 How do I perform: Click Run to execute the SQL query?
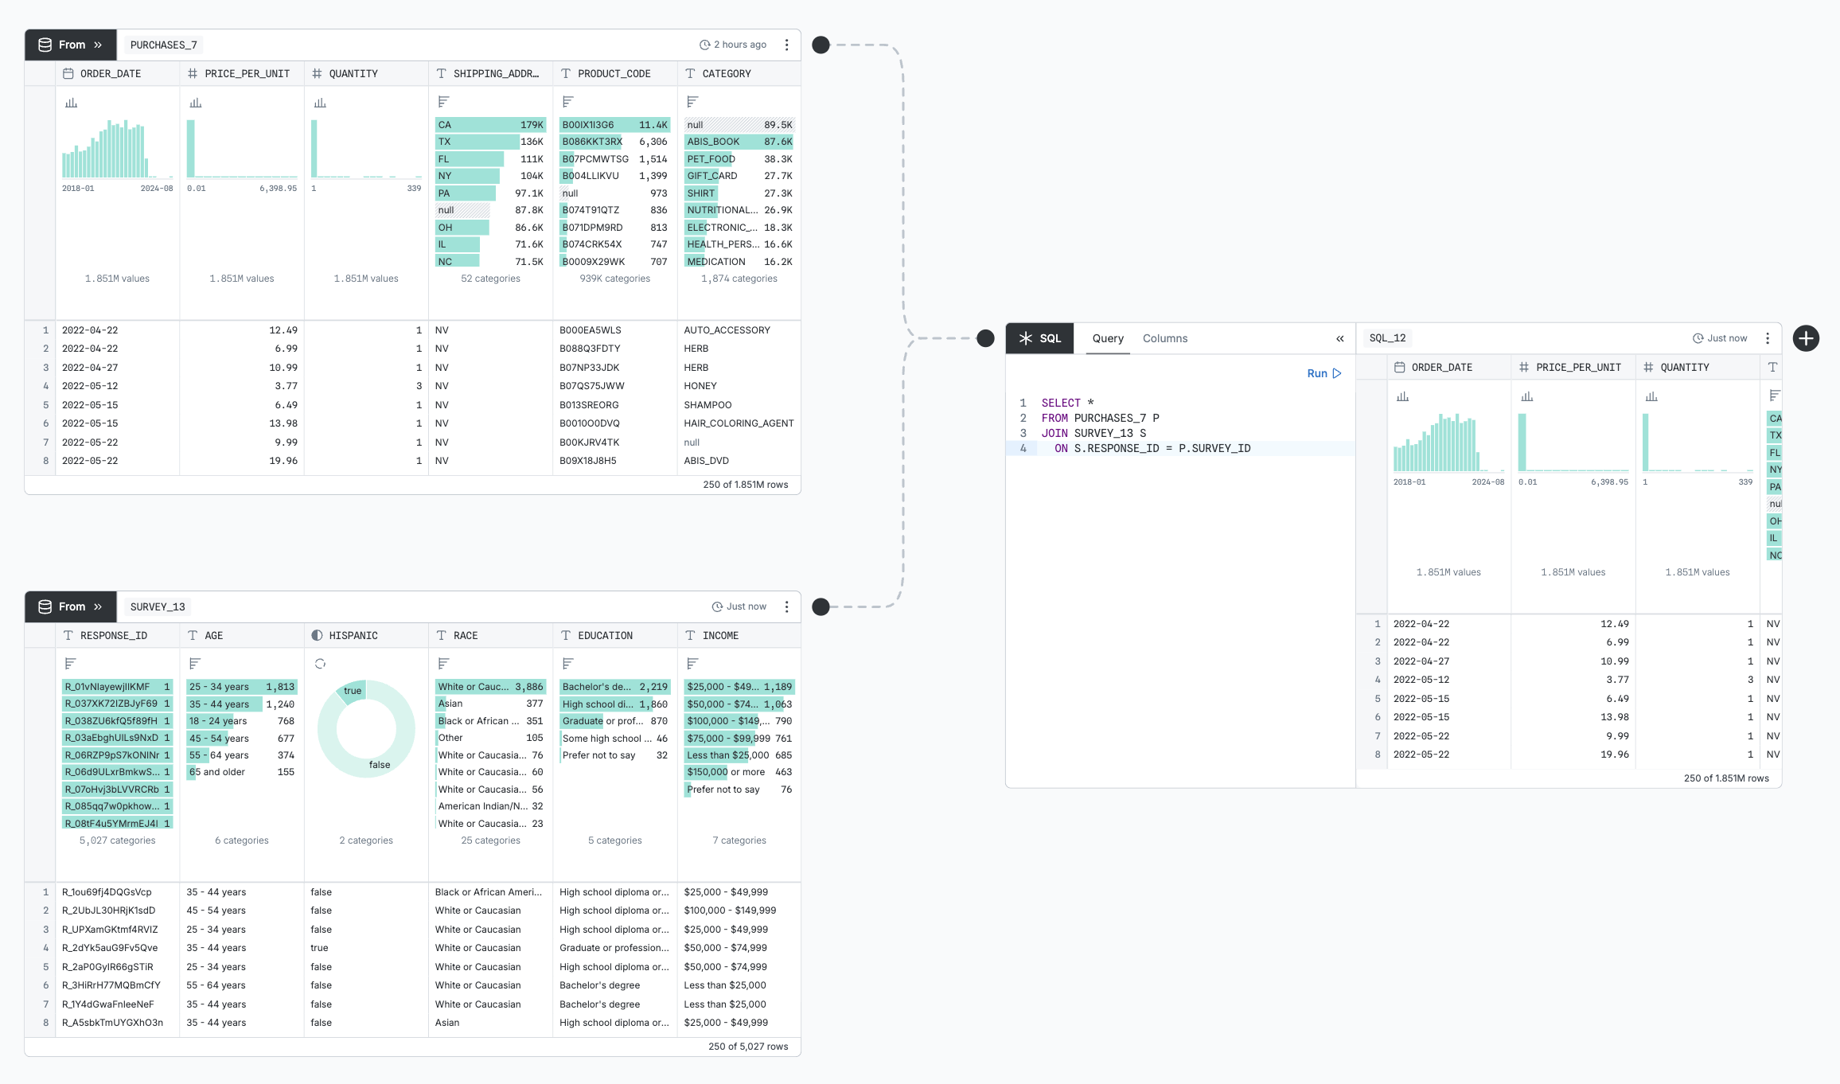pyautogui.click(x=1323, y=372)
